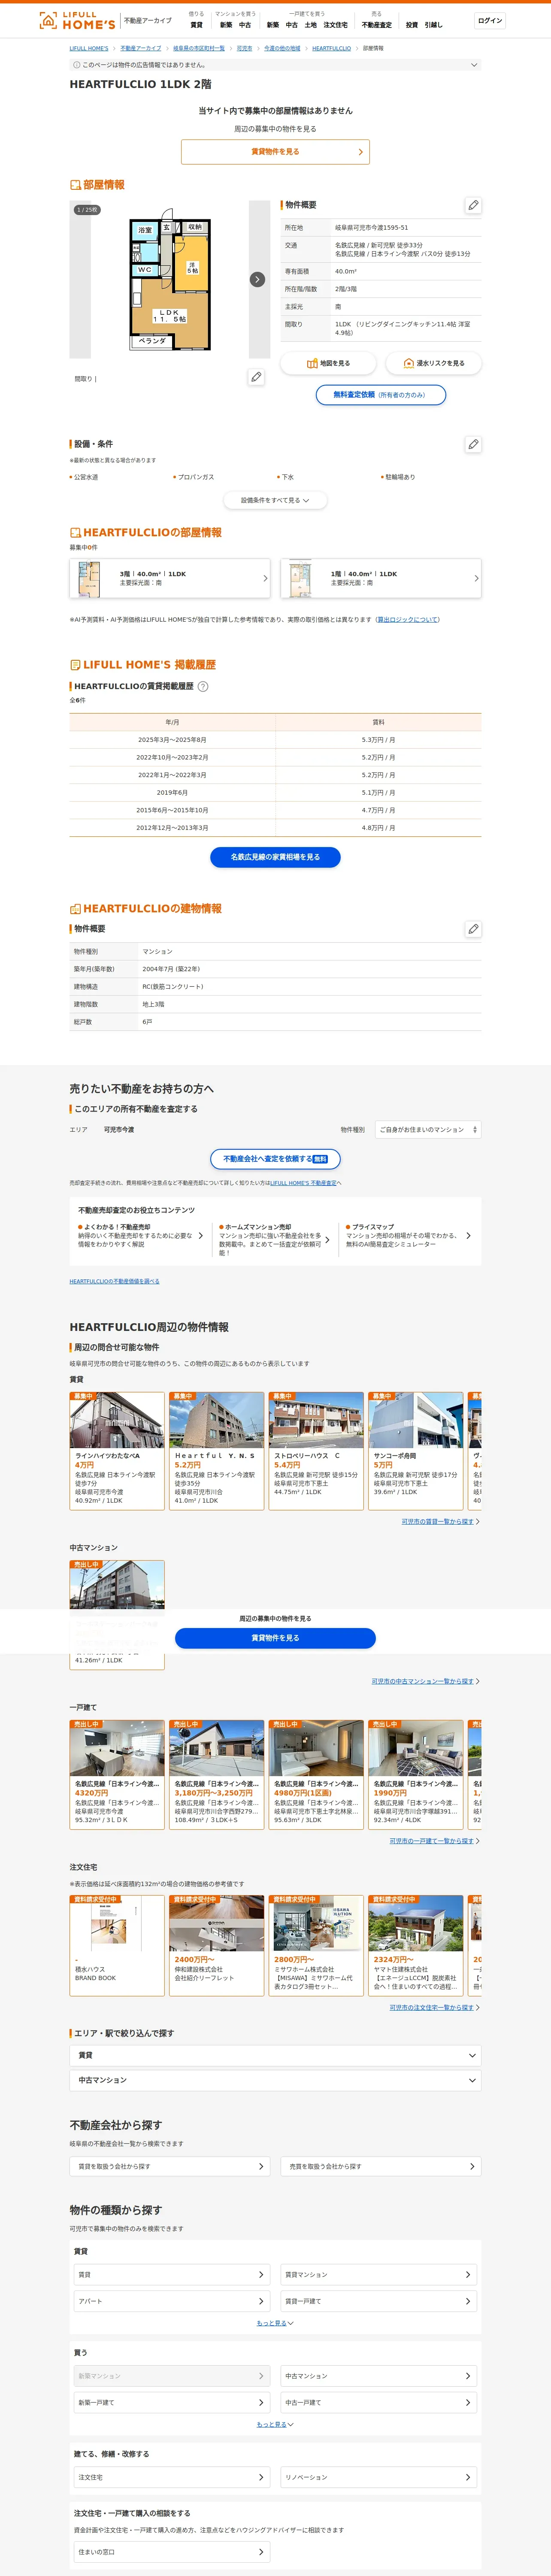The height and width of the screenshot is (2576, 551).
Task: Click 不動産会社へ査定を依頼する button
Action: pyautogui.click(x=275, y=1159)
